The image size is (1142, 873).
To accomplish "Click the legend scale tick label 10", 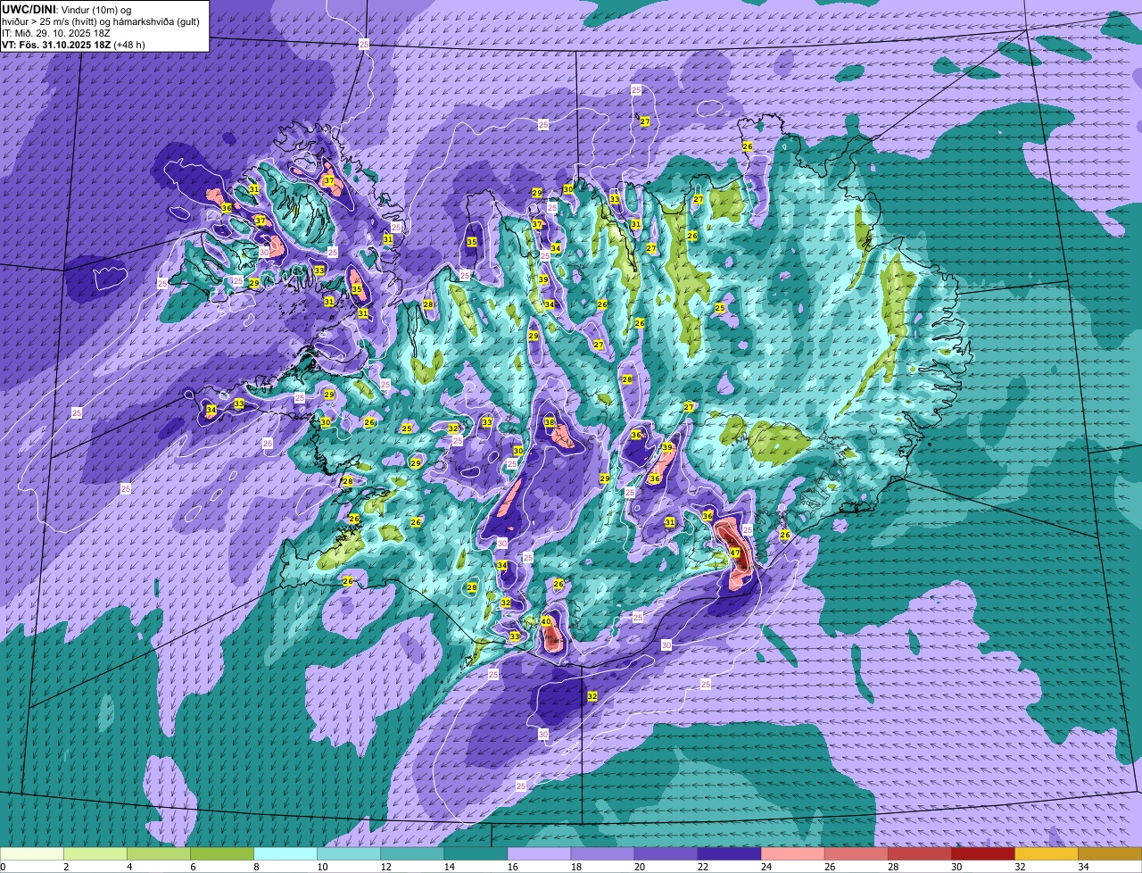I will [x=321, y=867].
